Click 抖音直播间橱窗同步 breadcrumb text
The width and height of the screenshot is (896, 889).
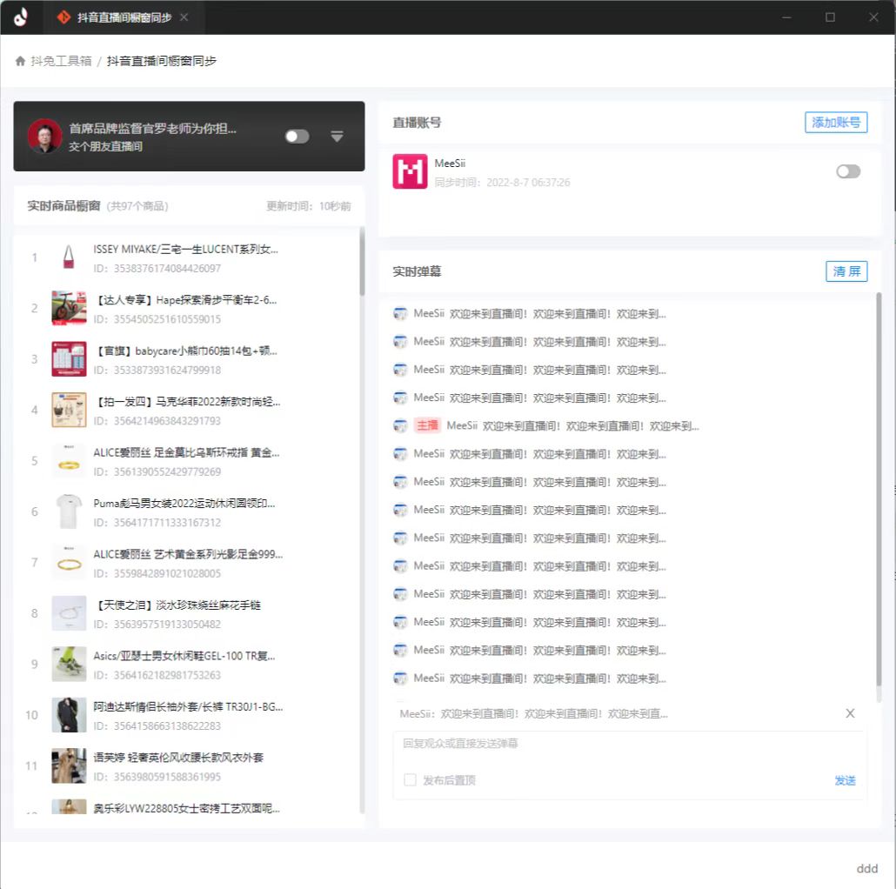(162, 61)
